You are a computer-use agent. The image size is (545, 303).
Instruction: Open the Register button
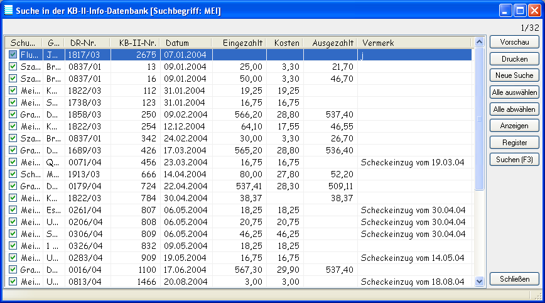click(x=514, y=143)
